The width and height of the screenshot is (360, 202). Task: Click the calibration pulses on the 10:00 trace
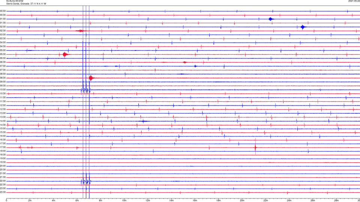[86, 90]
